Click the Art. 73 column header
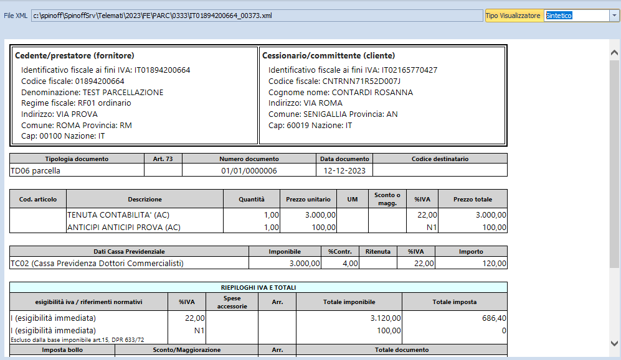Viewport: 621px width, 360px height. (x=163, y=159)
